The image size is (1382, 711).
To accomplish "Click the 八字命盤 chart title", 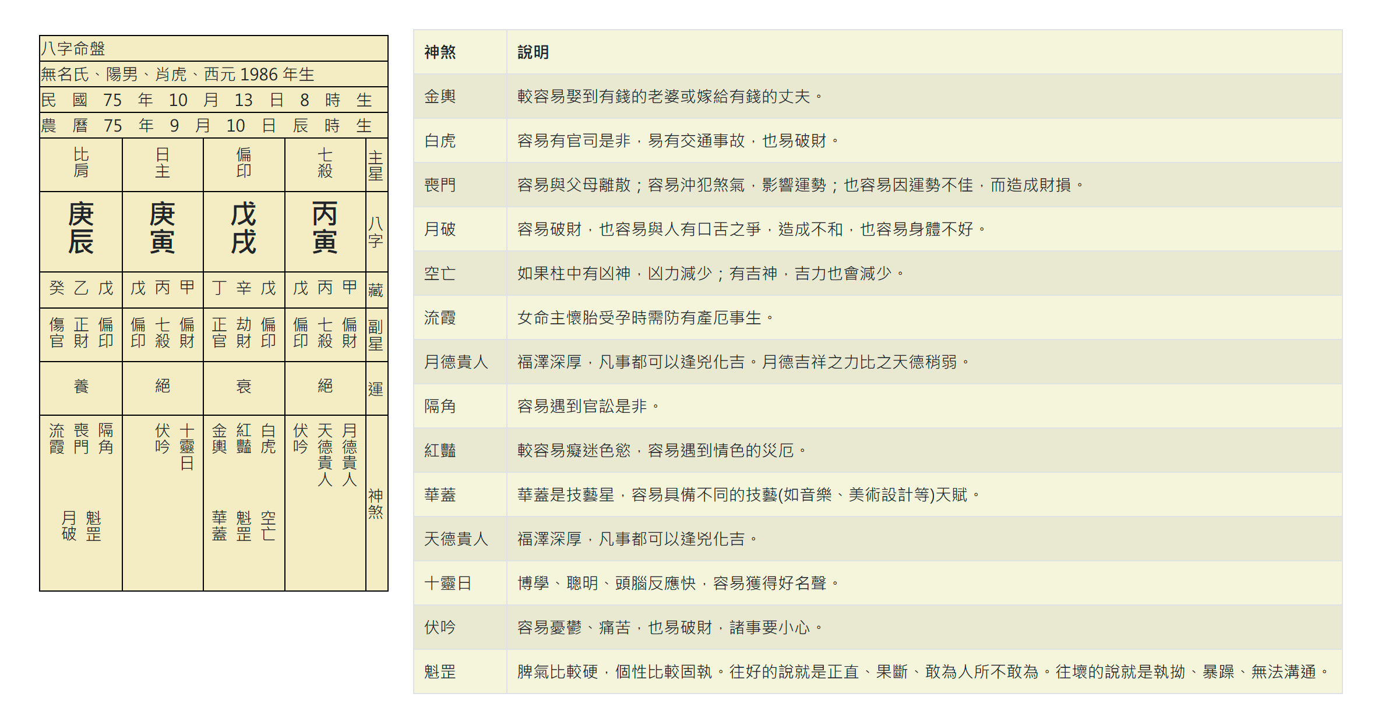I will coord(73,48).
